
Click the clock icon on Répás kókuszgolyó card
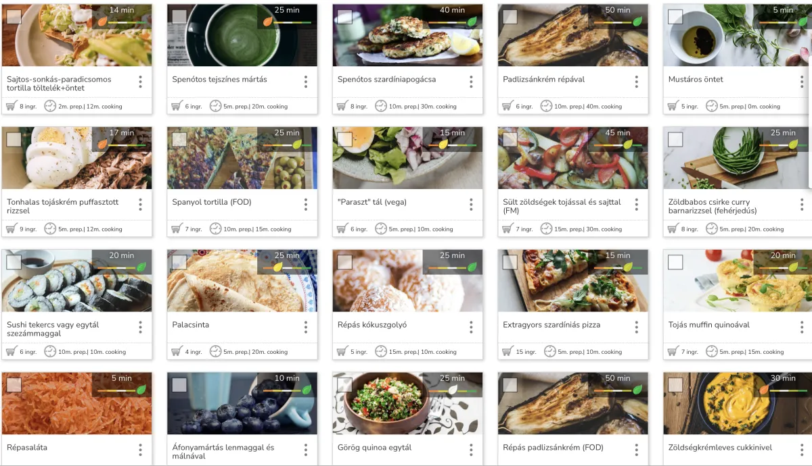point(381,351)
